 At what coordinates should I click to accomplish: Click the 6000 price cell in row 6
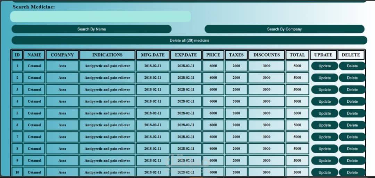tap(213, 125)
